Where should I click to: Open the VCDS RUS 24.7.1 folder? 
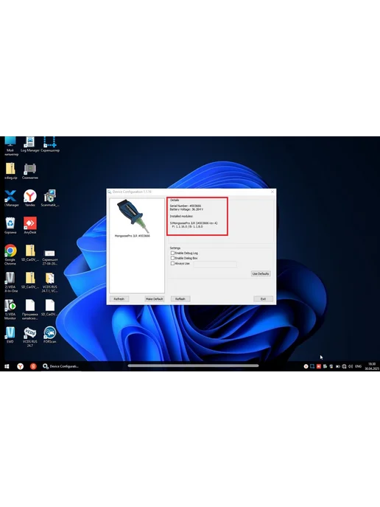coord(50,282)
